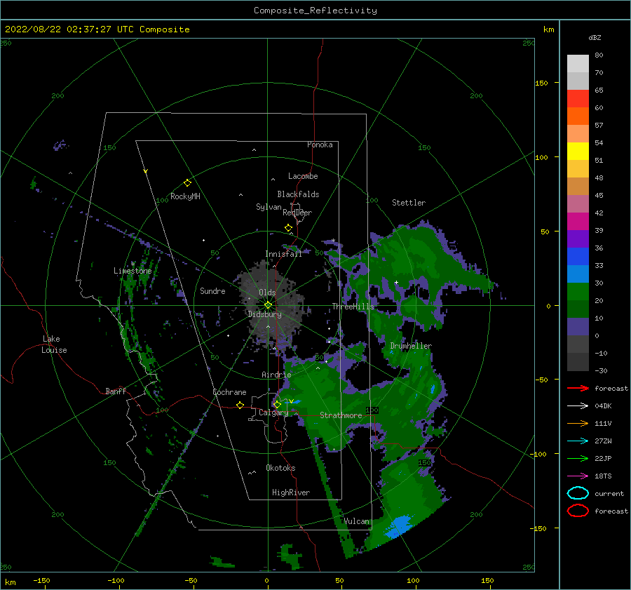Screen dimensions: 631x590
Task: Click the HighRiver town label
Action: coord(291,492)
